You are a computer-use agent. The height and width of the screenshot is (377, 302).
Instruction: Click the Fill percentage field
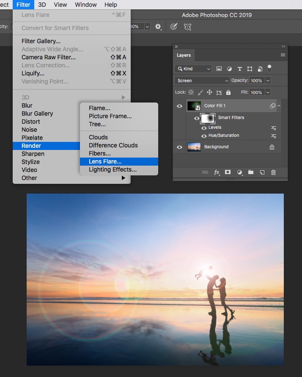click(x=256, y=92)
